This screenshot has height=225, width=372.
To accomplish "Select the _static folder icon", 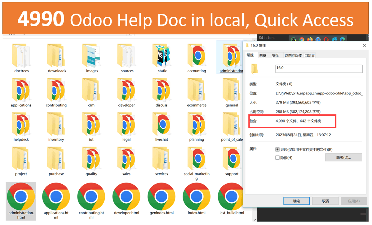I will click(162, 55).
